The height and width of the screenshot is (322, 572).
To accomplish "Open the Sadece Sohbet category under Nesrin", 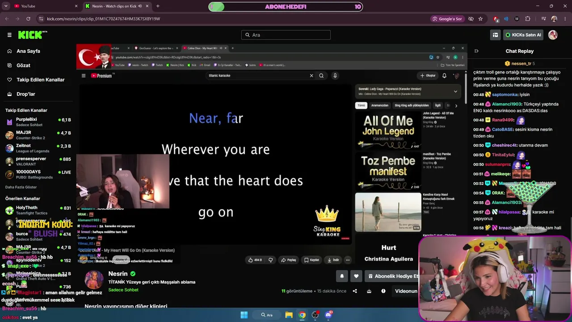I will coord(123,290).
